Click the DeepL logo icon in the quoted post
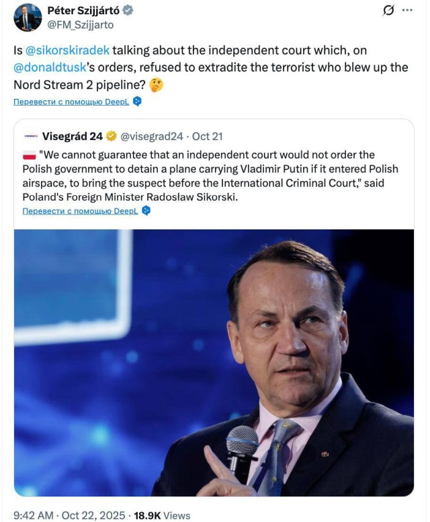 click(x=146, y=211)
